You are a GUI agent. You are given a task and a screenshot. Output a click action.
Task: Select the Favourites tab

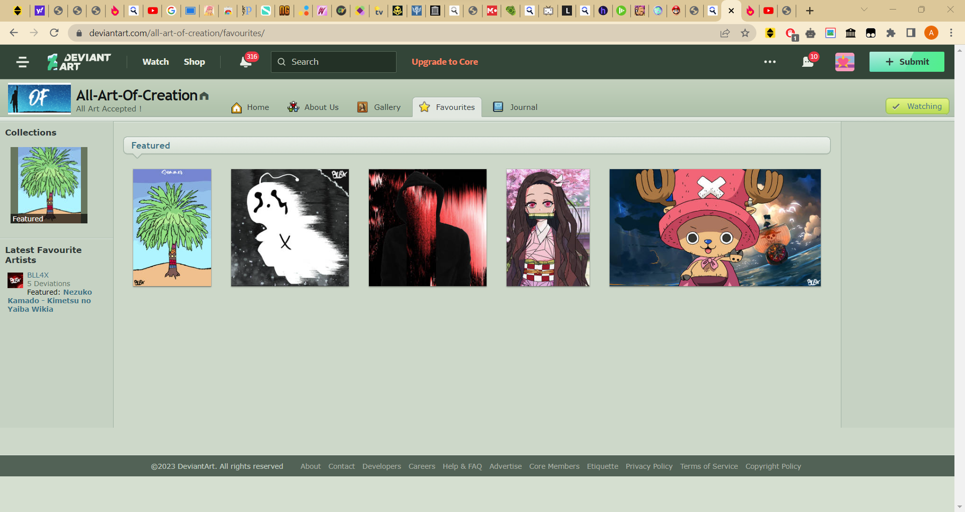(447, 107)
